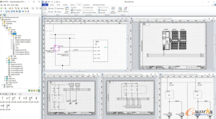Open the Tools menu in Engineering Base

pyautogui.click(x=13, y=5)
